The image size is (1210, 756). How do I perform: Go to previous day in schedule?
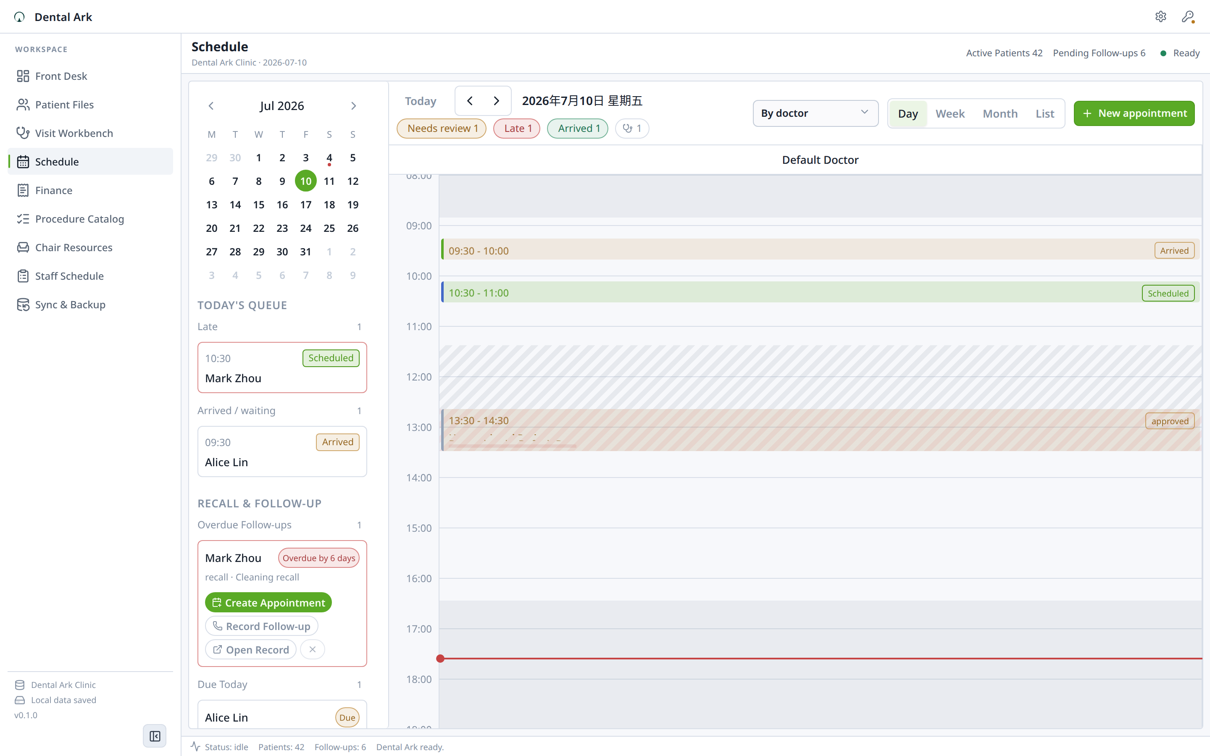(x=469, y=100)
